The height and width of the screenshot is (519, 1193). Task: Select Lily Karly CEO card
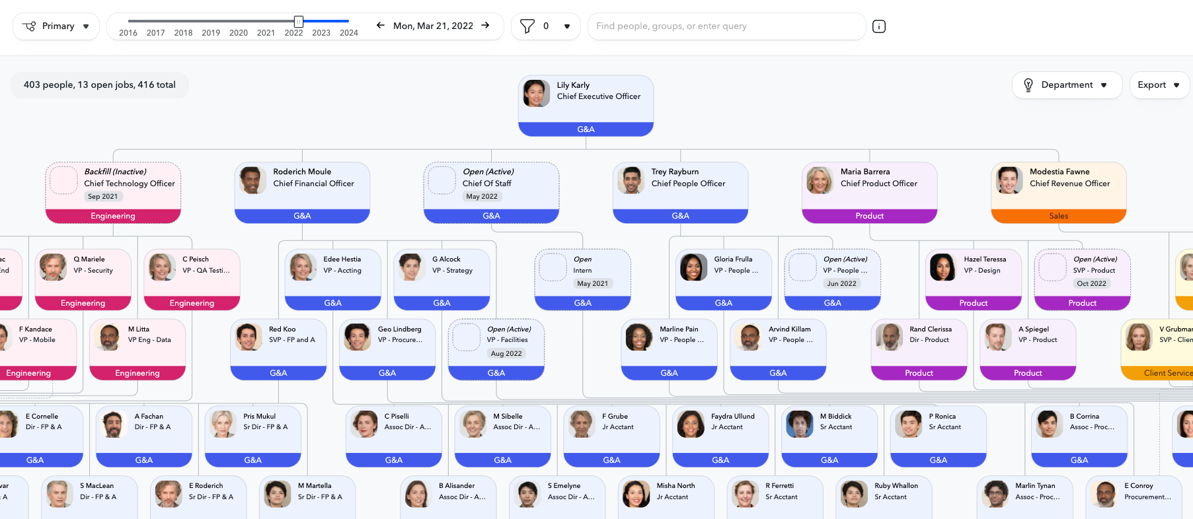click(586, 99)
